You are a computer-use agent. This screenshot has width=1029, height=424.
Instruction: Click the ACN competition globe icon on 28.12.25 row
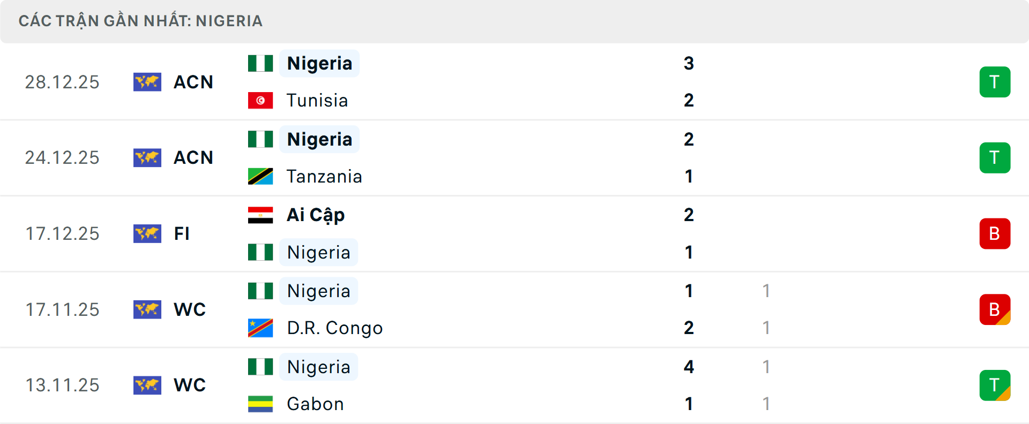point(147,82)
